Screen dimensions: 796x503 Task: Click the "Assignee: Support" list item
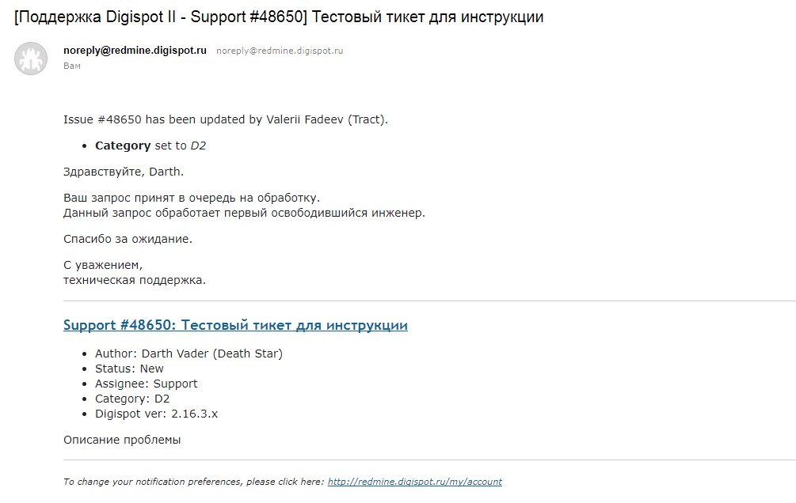point(147,384)
